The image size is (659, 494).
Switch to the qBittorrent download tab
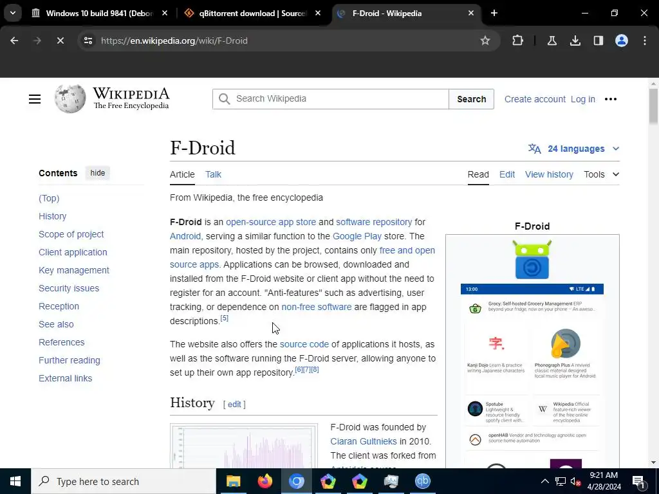tap(252, 14)
